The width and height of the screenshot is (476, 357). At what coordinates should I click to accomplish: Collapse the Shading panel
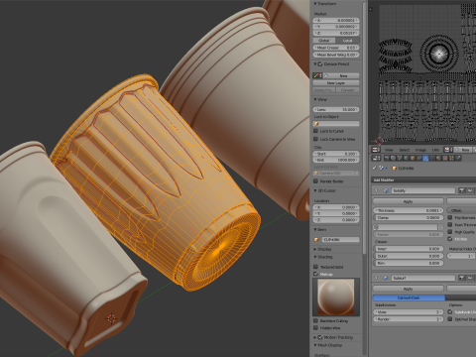click(315, 257)
